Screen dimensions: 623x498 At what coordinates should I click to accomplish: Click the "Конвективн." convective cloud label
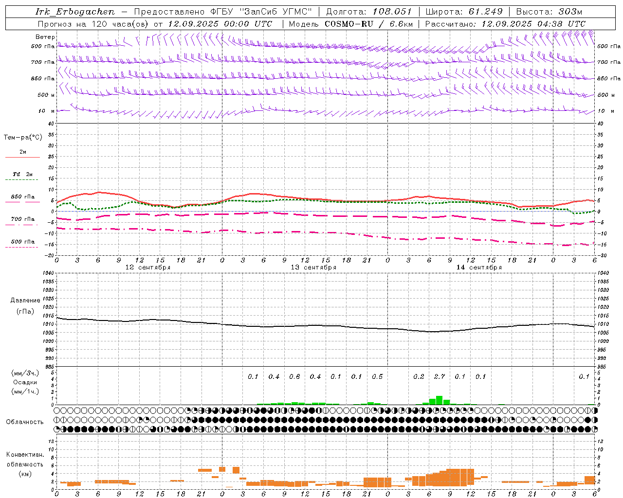click(25, 455)
